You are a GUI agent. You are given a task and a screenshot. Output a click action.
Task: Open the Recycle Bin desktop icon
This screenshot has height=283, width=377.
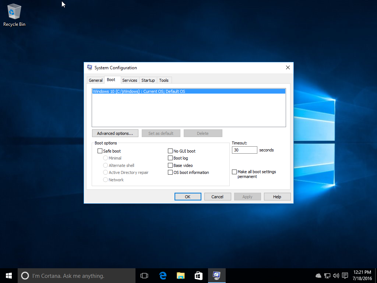pyautogui.click(x=14, y=15)
